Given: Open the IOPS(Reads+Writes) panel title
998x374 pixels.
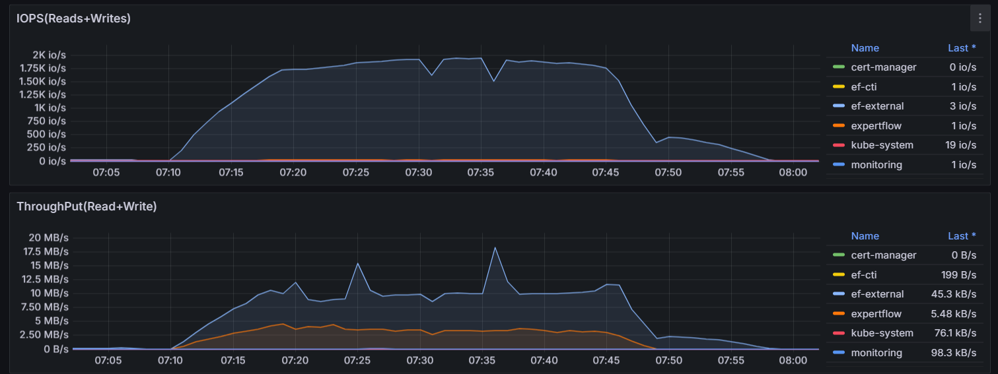Looking at the screenshot, I should [73, 18].
